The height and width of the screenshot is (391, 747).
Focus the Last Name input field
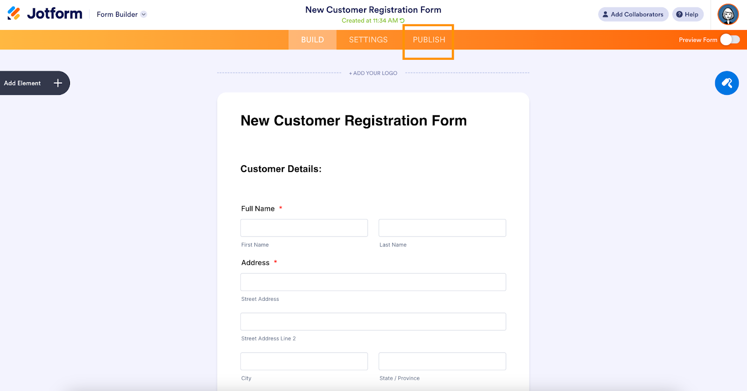[x=442, y=228]
